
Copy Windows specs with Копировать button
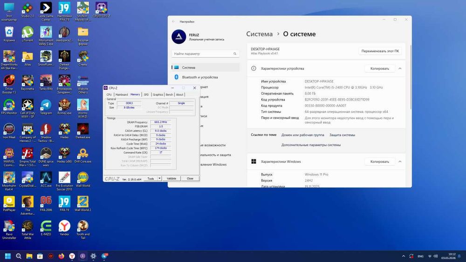pyautogui.click(x=379, y=161)
